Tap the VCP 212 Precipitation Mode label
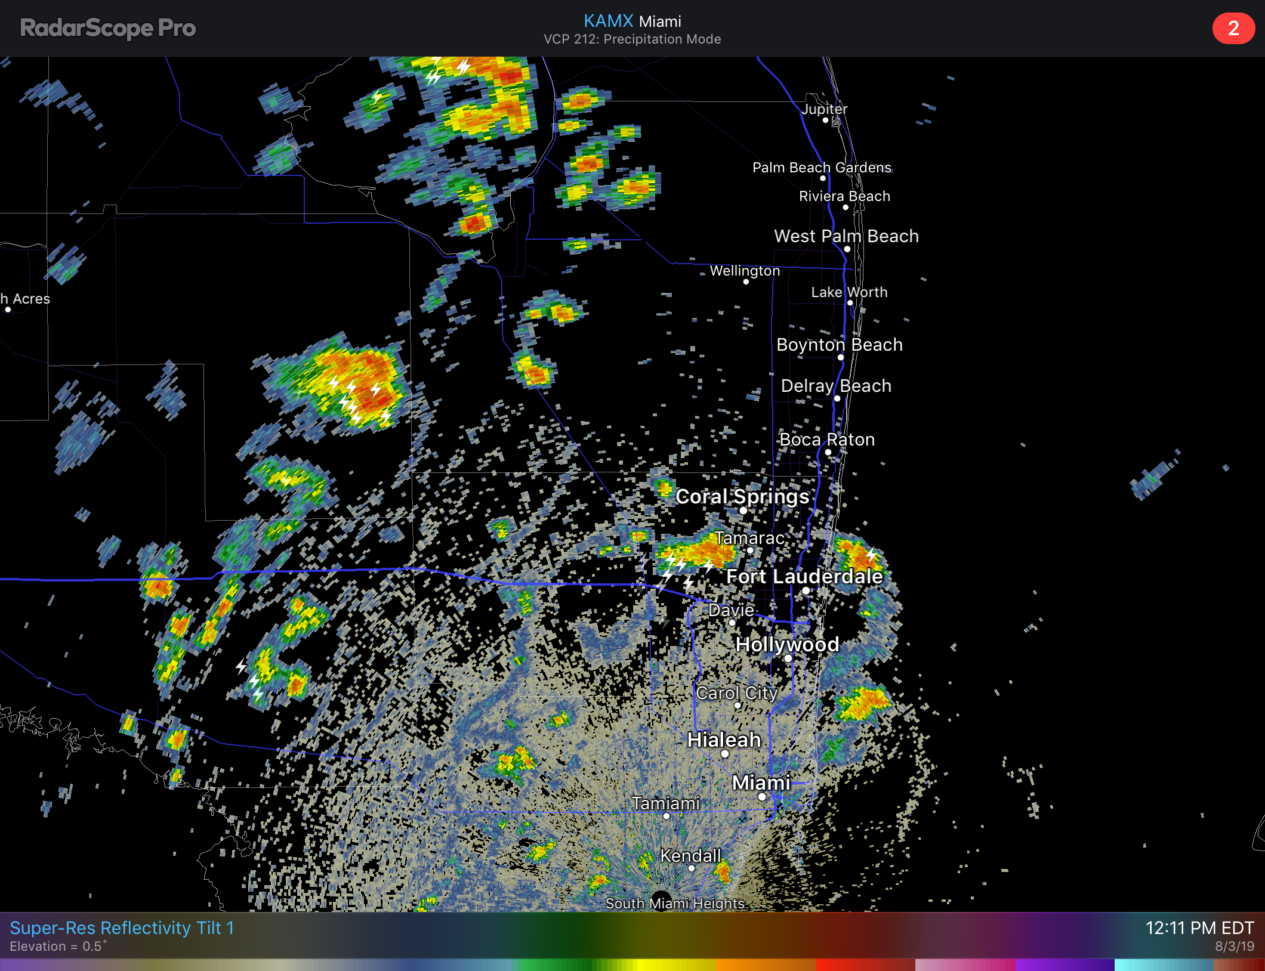The height and width of the screenshot is (971, 1265). [x=632, y=39]
